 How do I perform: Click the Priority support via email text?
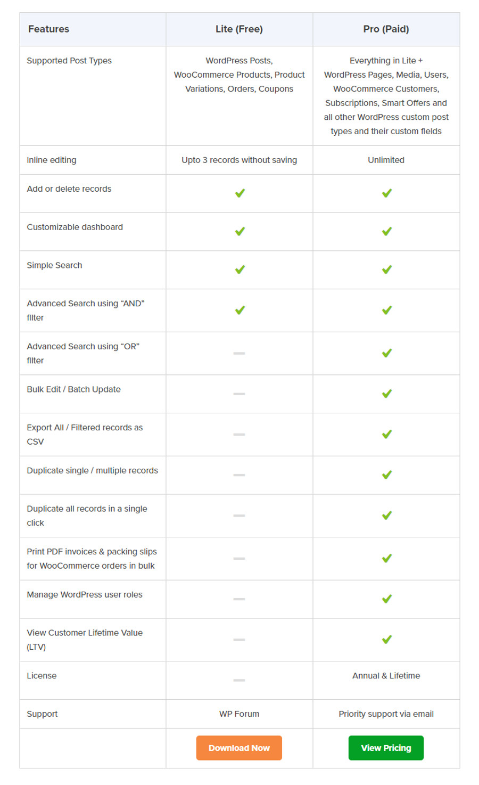[386, 714]
